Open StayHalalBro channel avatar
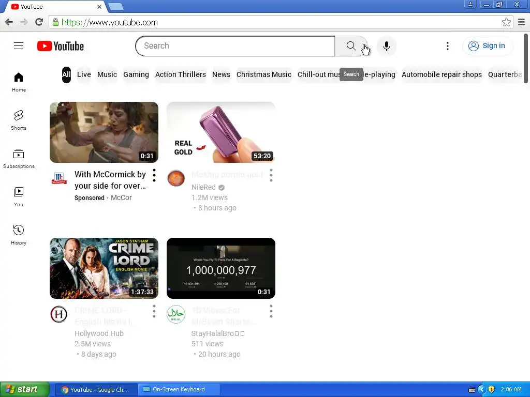This screenshot has width=530, height=397. 176,314
